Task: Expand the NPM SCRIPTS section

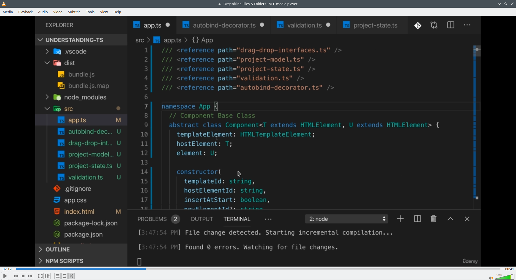Action: click(81, 261)
